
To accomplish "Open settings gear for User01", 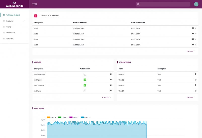I will pyautogui.click(x=195, y=74).
